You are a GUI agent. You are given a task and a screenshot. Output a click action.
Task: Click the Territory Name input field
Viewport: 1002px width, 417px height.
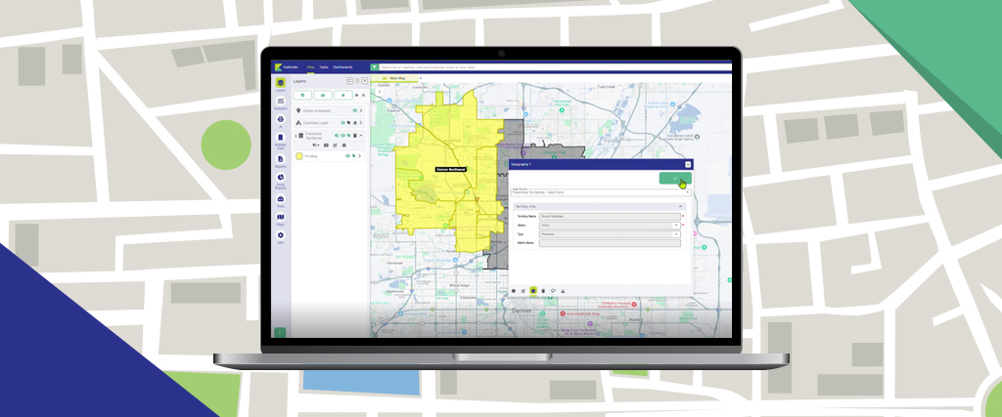[610, 217]
